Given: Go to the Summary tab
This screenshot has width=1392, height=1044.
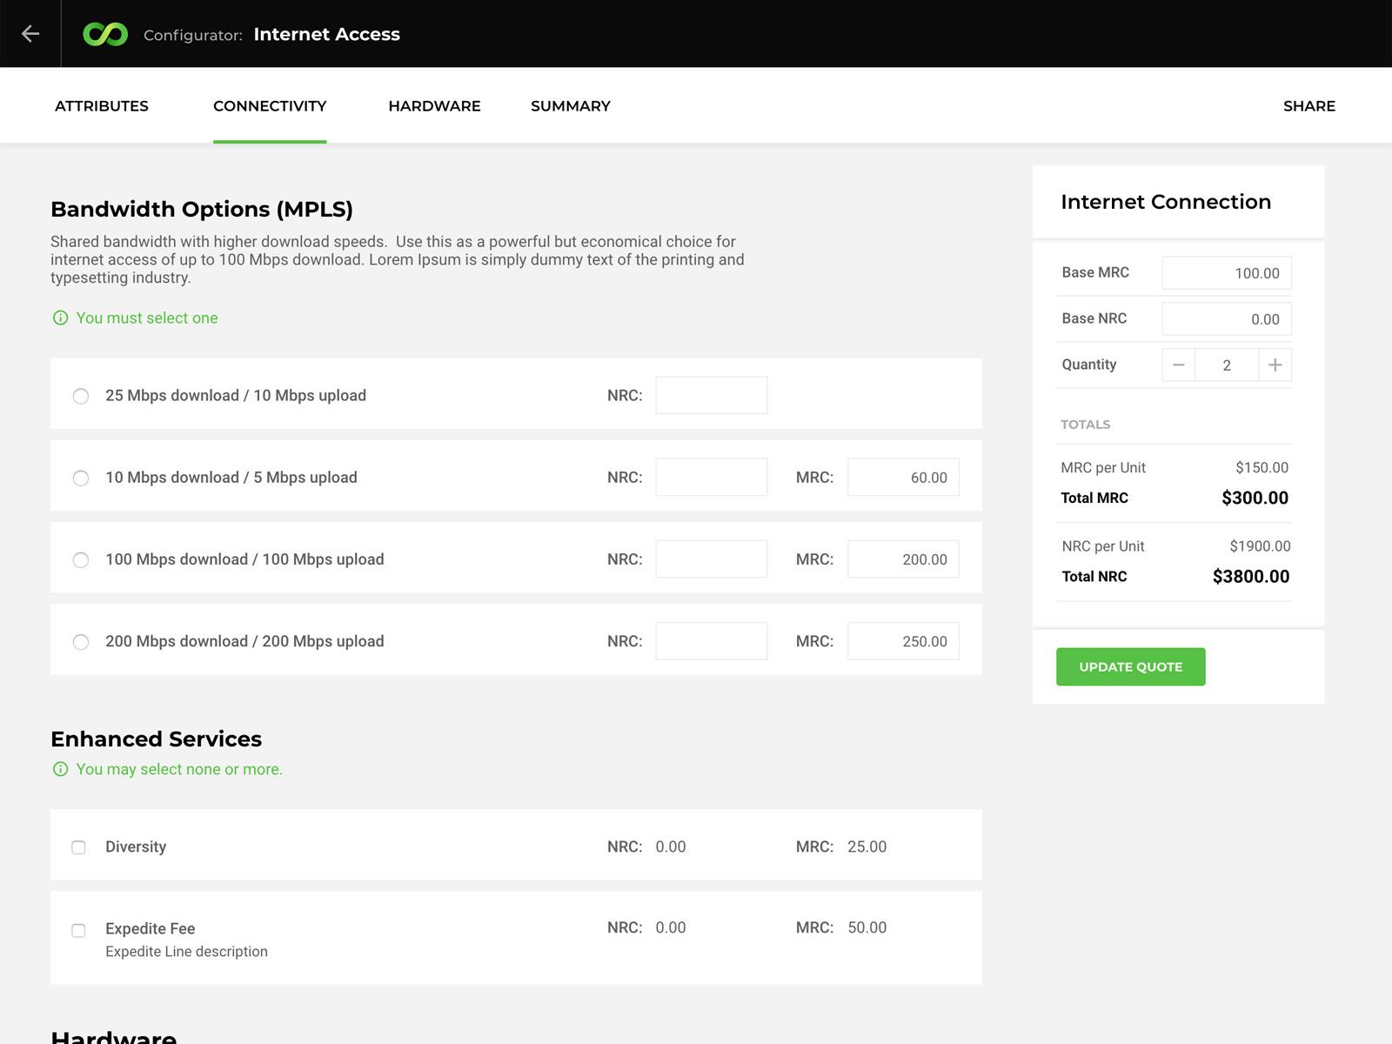Looking at the screenshot, I should (570, 105).
